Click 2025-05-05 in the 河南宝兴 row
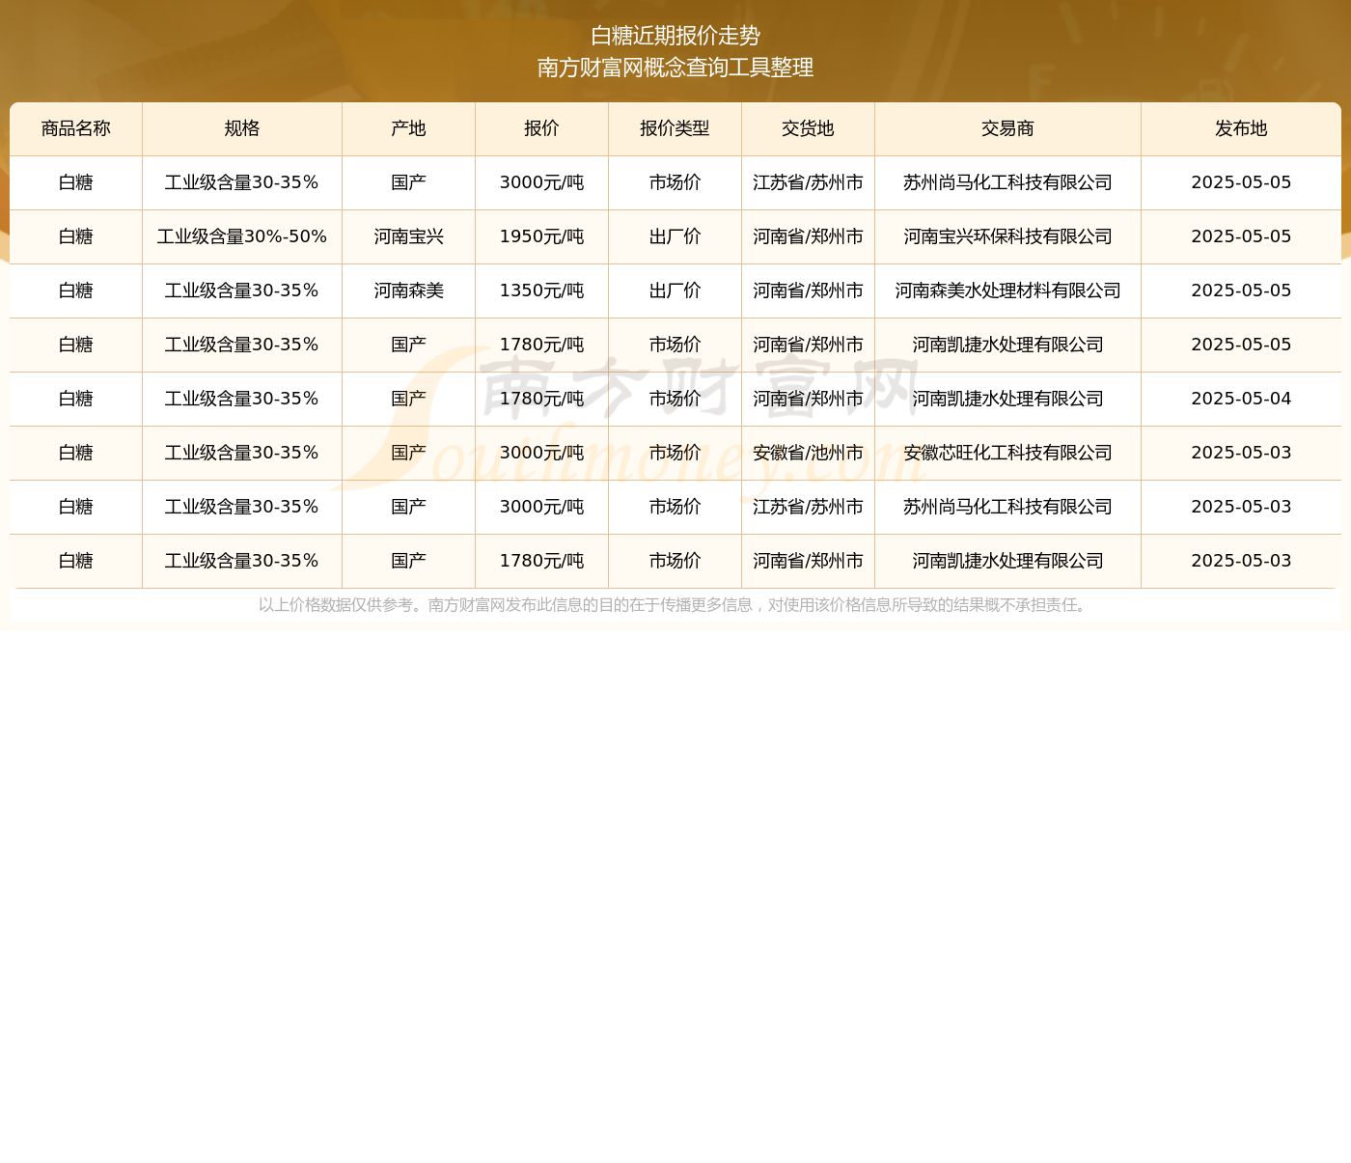The image size is (1351, 1163). pos(1241,237)
